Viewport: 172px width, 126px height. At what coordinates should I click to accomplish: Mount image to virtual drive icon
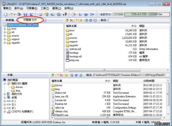pyautogui.click(x=59, y=14)
